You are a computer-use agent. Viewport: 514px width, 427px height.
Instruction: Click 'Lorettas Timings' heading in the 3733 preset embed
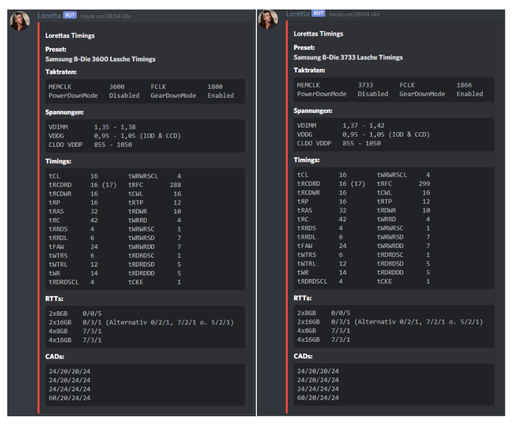coord(319,34)
